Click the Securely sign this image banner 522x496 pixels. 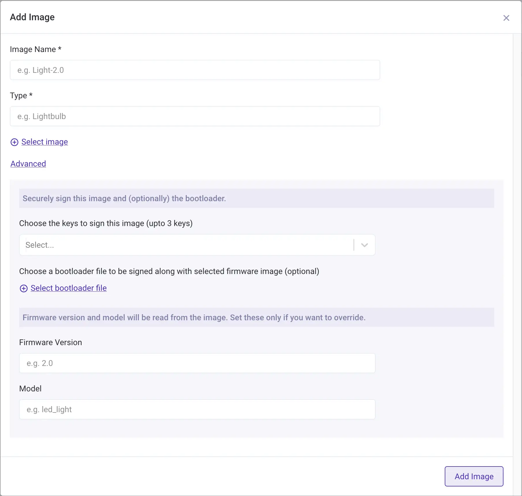coord(256,199)
